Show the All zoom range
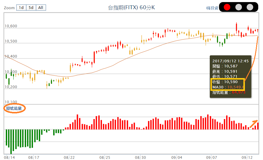The height and width of the screenshot is (160, 263). click(41, 8)
